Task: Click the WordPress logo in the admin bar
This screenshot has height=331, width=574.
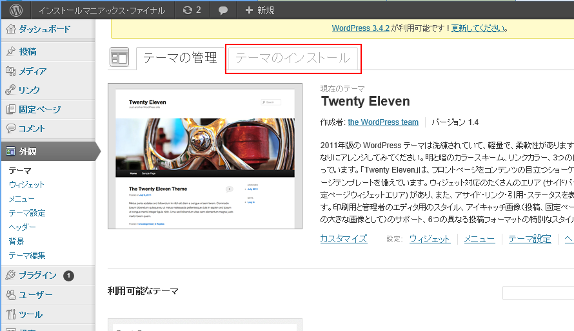Action: pos(15,10)
